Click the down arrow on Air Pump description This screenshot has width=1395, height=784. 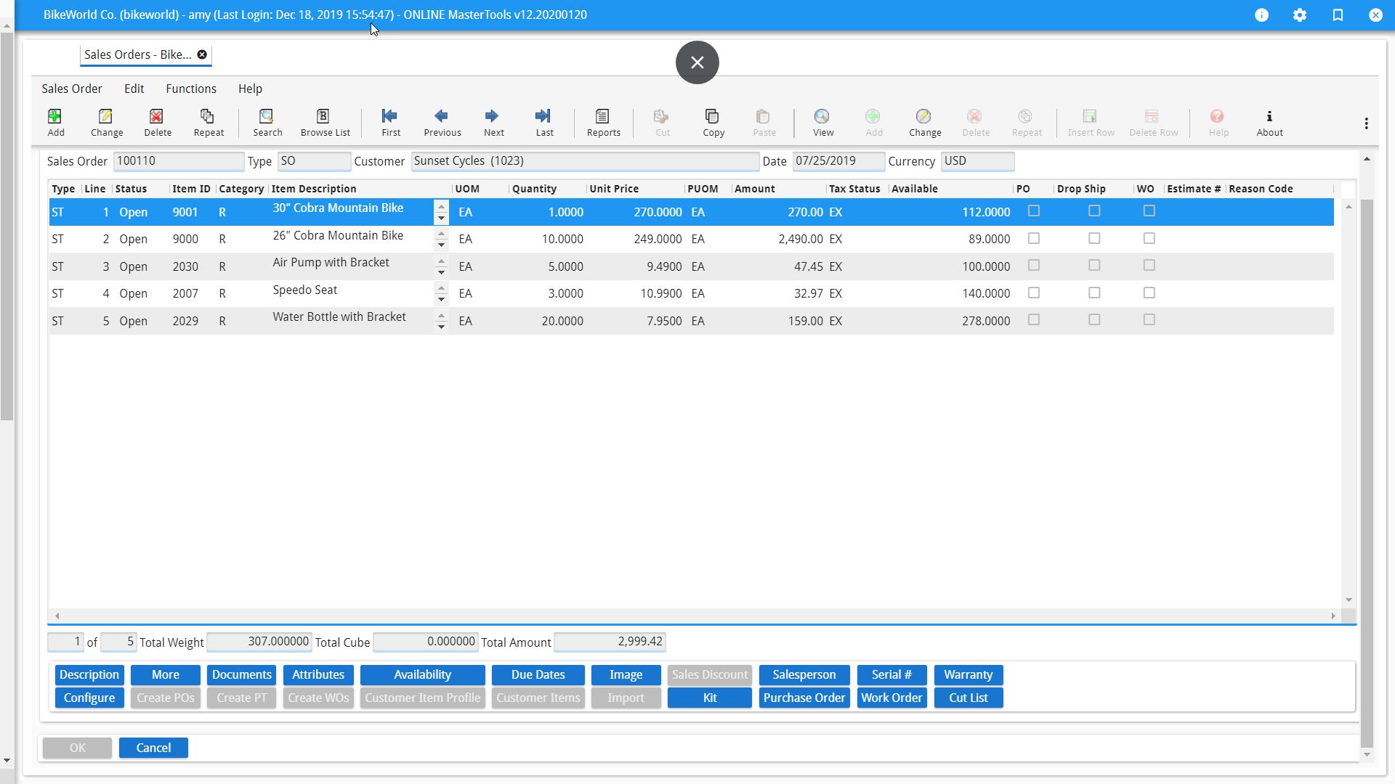[x=441, y=271]
